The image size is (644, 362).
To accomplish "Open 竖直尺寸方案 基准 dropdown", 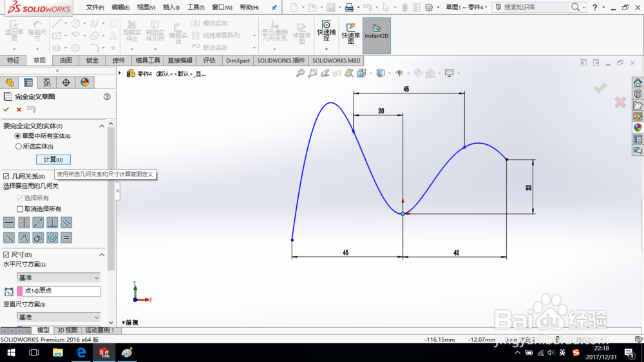I will click(59, 317).
